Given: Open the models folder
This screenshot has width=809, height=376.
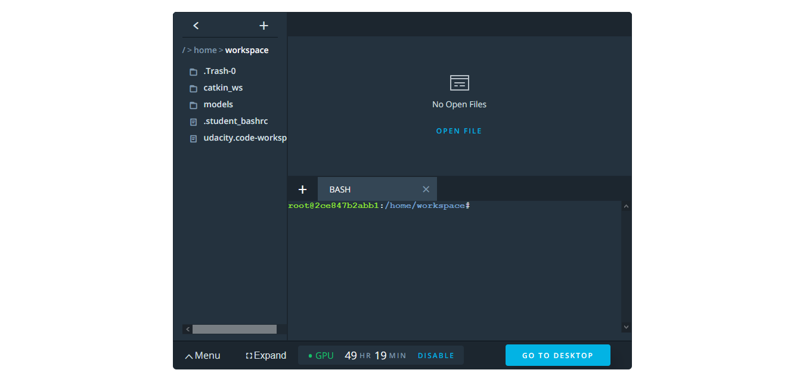Looking at the screenshot, I should [x=218, y=104].
